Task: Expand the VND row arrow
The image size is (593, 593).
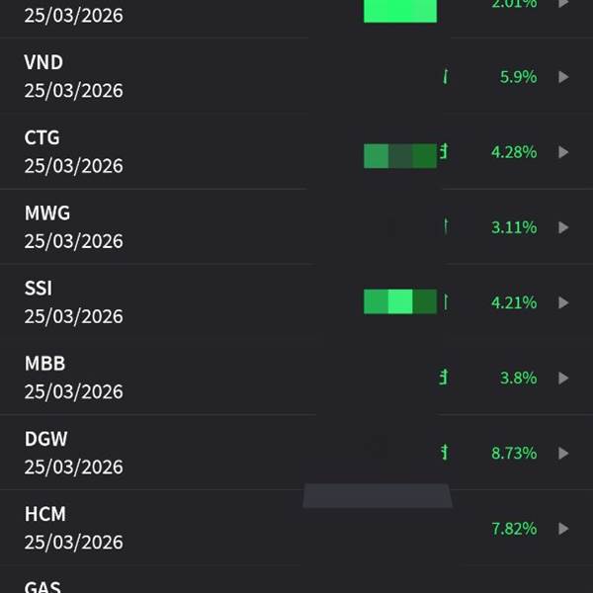Action: pyautogui.click(x=563, y=77)
